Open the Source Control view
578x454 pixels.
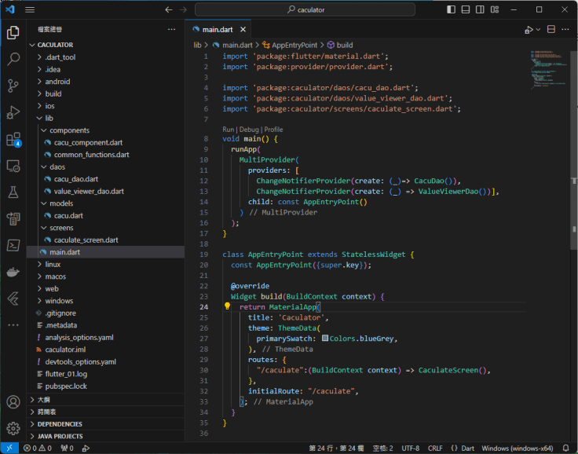pyautogui.click(x=13, y=86)
